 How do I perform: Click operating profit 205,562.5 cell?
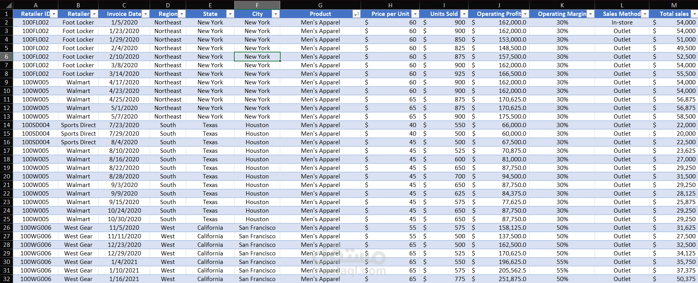click(x=499, y=270)
